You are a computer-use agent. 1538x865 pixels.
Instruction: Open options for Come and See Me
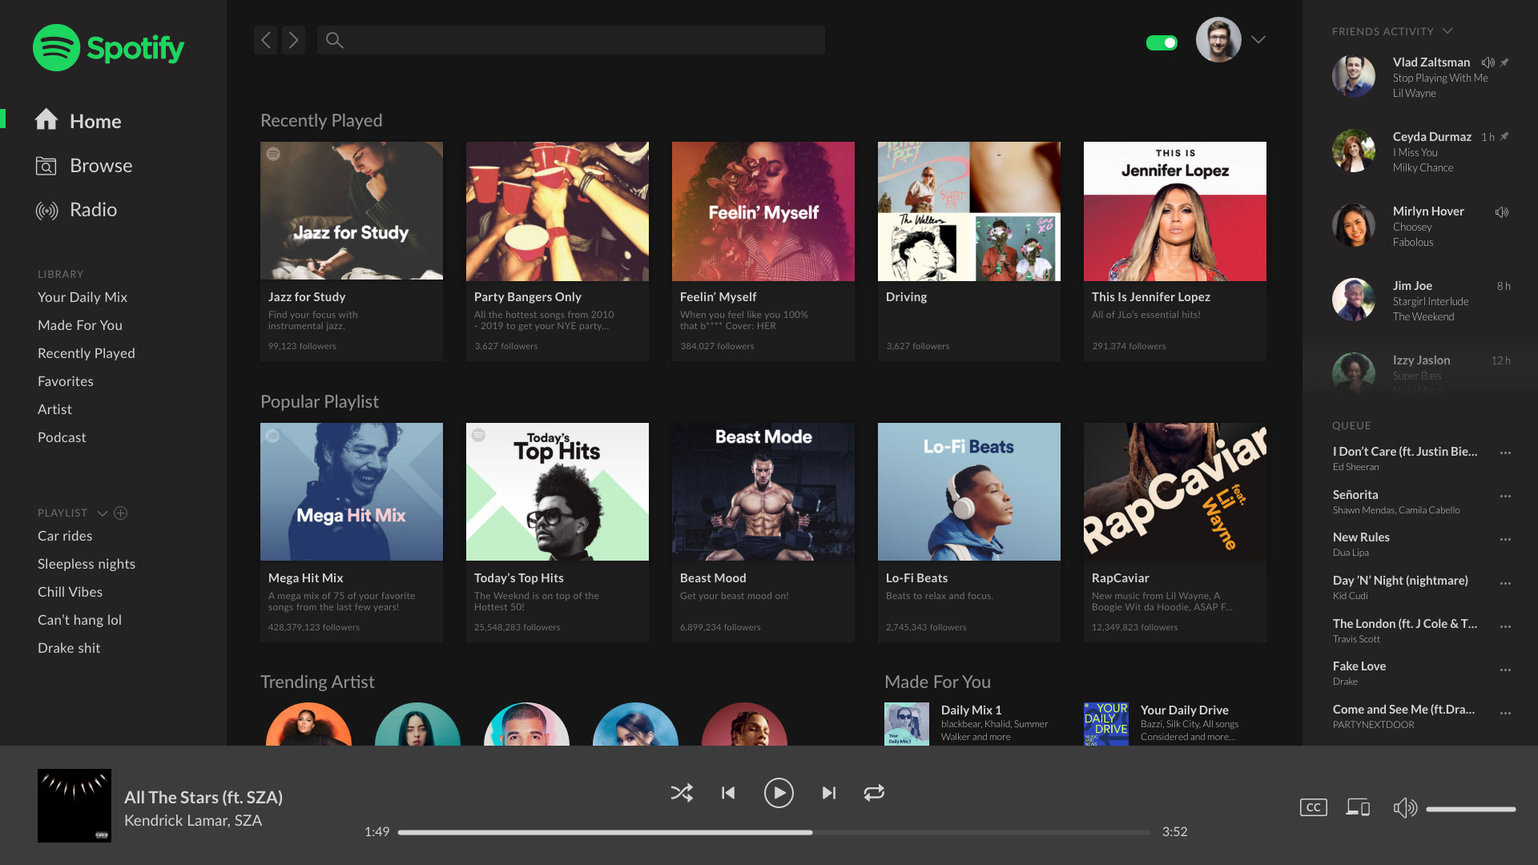tap(1505, 713)
